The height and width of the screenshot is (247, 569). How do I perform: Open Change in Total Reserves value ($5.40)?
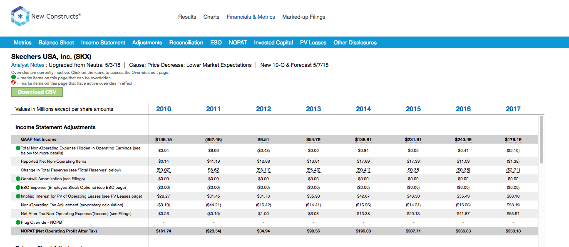(x=313, y=170)
